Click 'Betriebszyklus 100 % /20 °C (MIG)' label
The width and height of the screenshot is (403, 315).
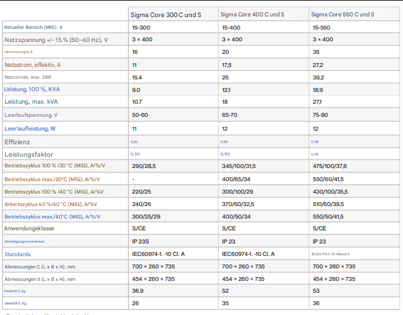(x=54, y=166)
